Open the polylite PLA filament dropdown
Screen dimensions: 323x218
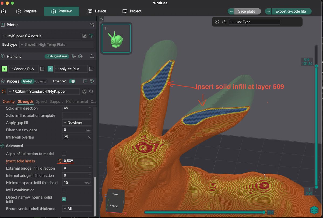click(71, 69)
